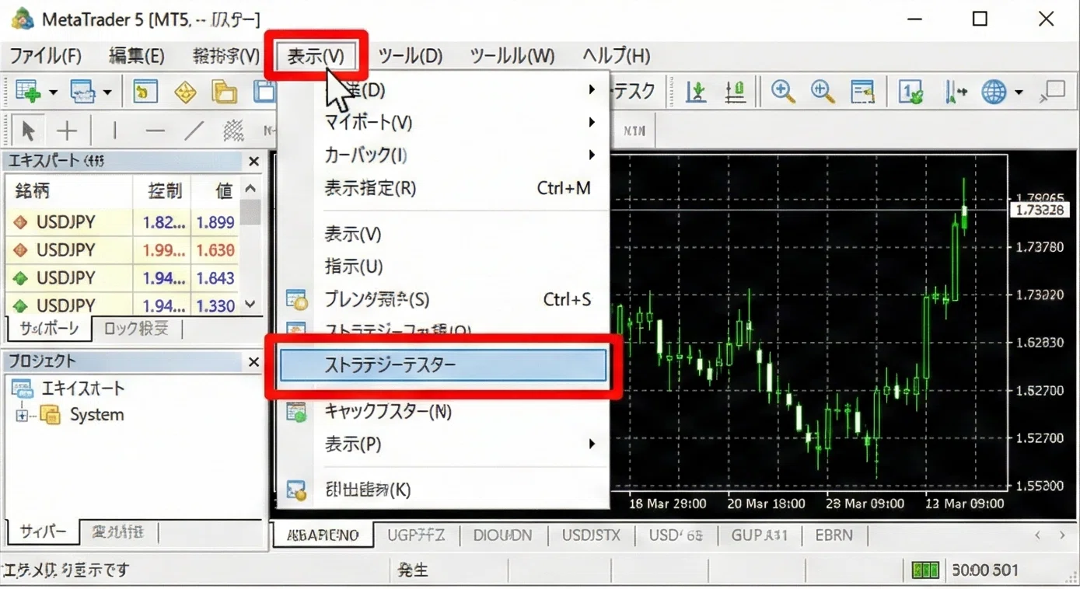Switch to the USDJSTX chart tab
The width and height of the screenshot is (1080, 589).
592,535
